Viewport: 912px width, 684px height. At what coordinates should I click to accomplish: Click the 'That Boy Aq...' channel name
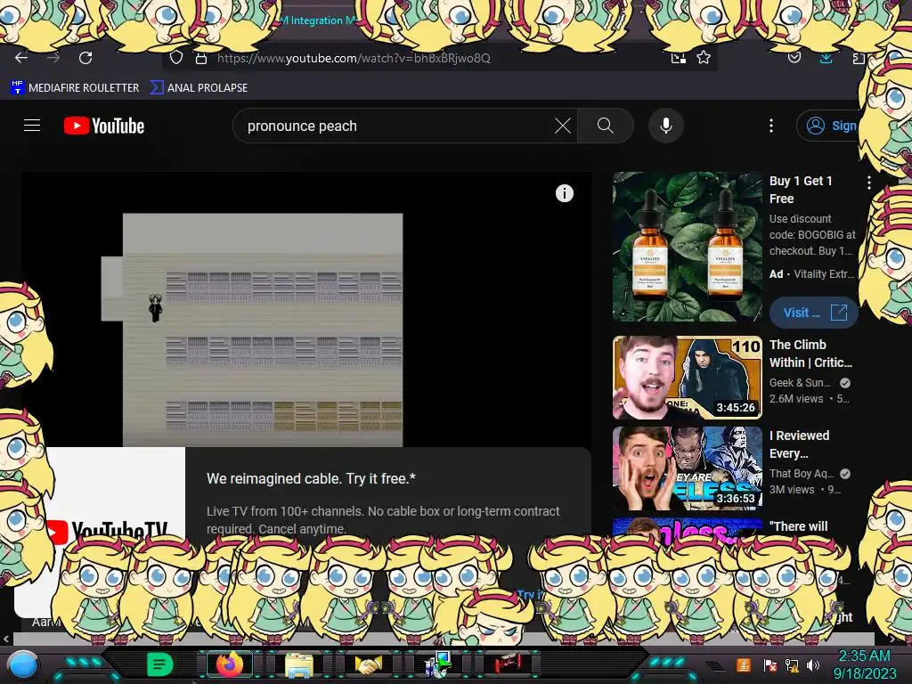click(x=802, y=474)
